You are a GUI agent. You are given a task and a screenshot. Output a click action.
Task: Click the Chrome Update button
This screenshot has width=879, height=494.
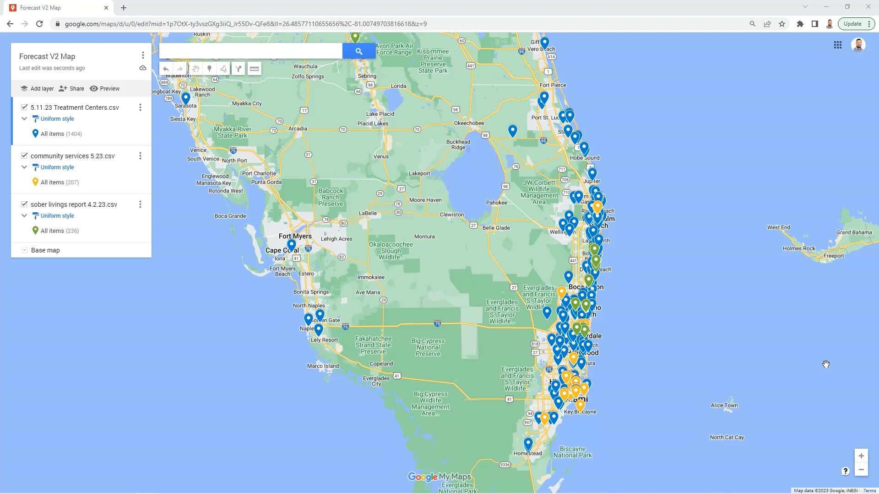[x=852, y=24]
